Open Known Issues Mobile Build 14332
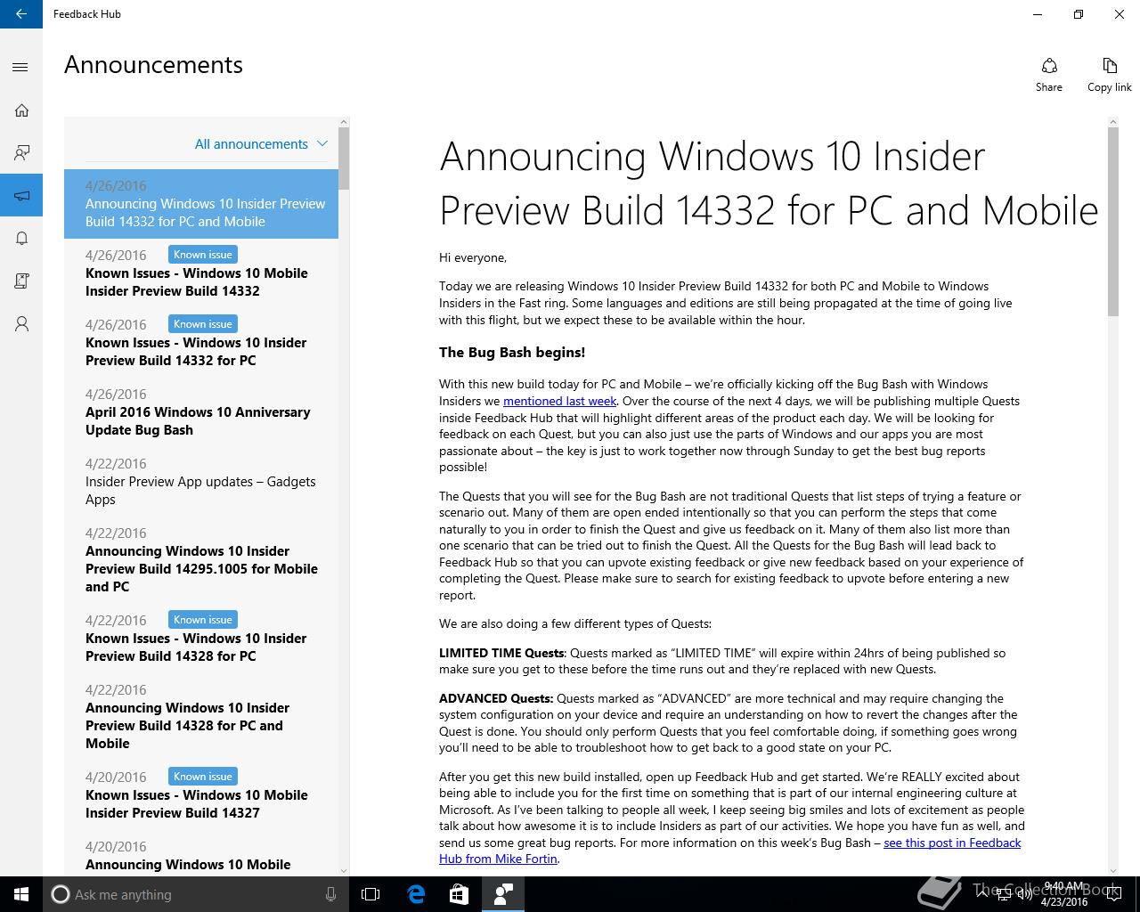This screenshot has height=912, width=1140. [201, 273]
